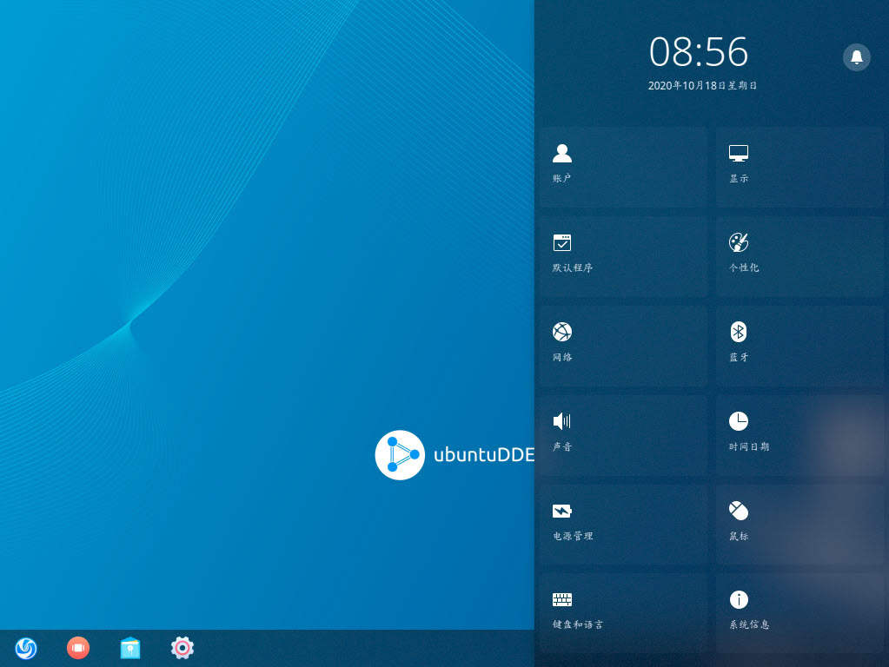The height and width of the screenshot is (667, 889).
Task: Click the control center gear in dock
Action: point(182,648)
